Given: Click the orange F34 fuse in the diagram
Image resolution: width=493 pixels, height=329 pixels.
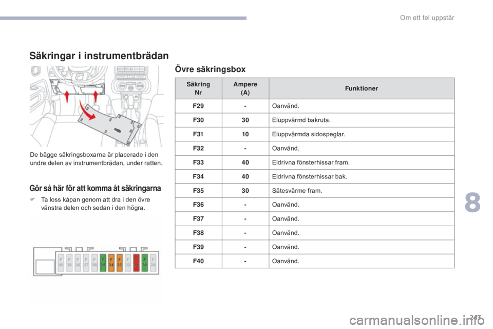Looking at the screenshot, I should pyautogui.click(x=111, y=262).
